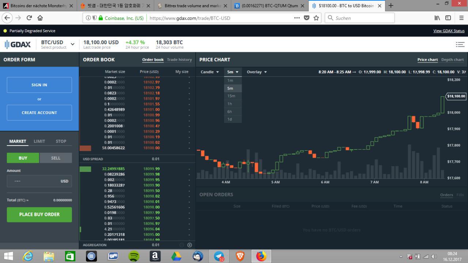Open Spotify from taskbar
468x263 pixels.
click(134, 256)
